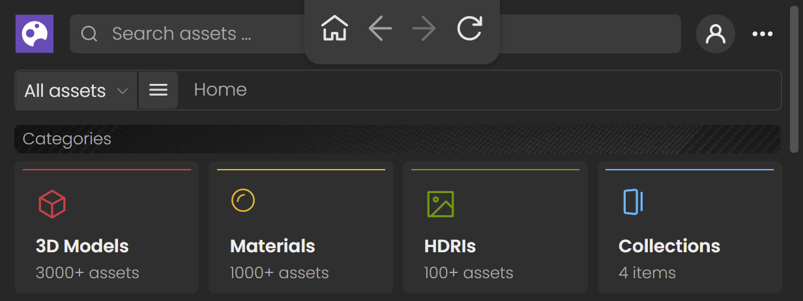The height and width of the screenshot is (301, 803).
Task: Open the Materials category card
Action: coord(300,228)
